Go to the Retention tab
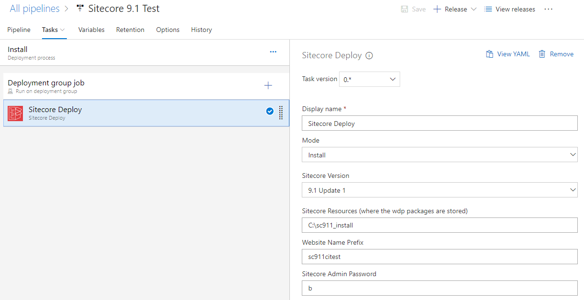Image resolution: width=584 pixels, height=300 pixels. (x=130, y=30)
